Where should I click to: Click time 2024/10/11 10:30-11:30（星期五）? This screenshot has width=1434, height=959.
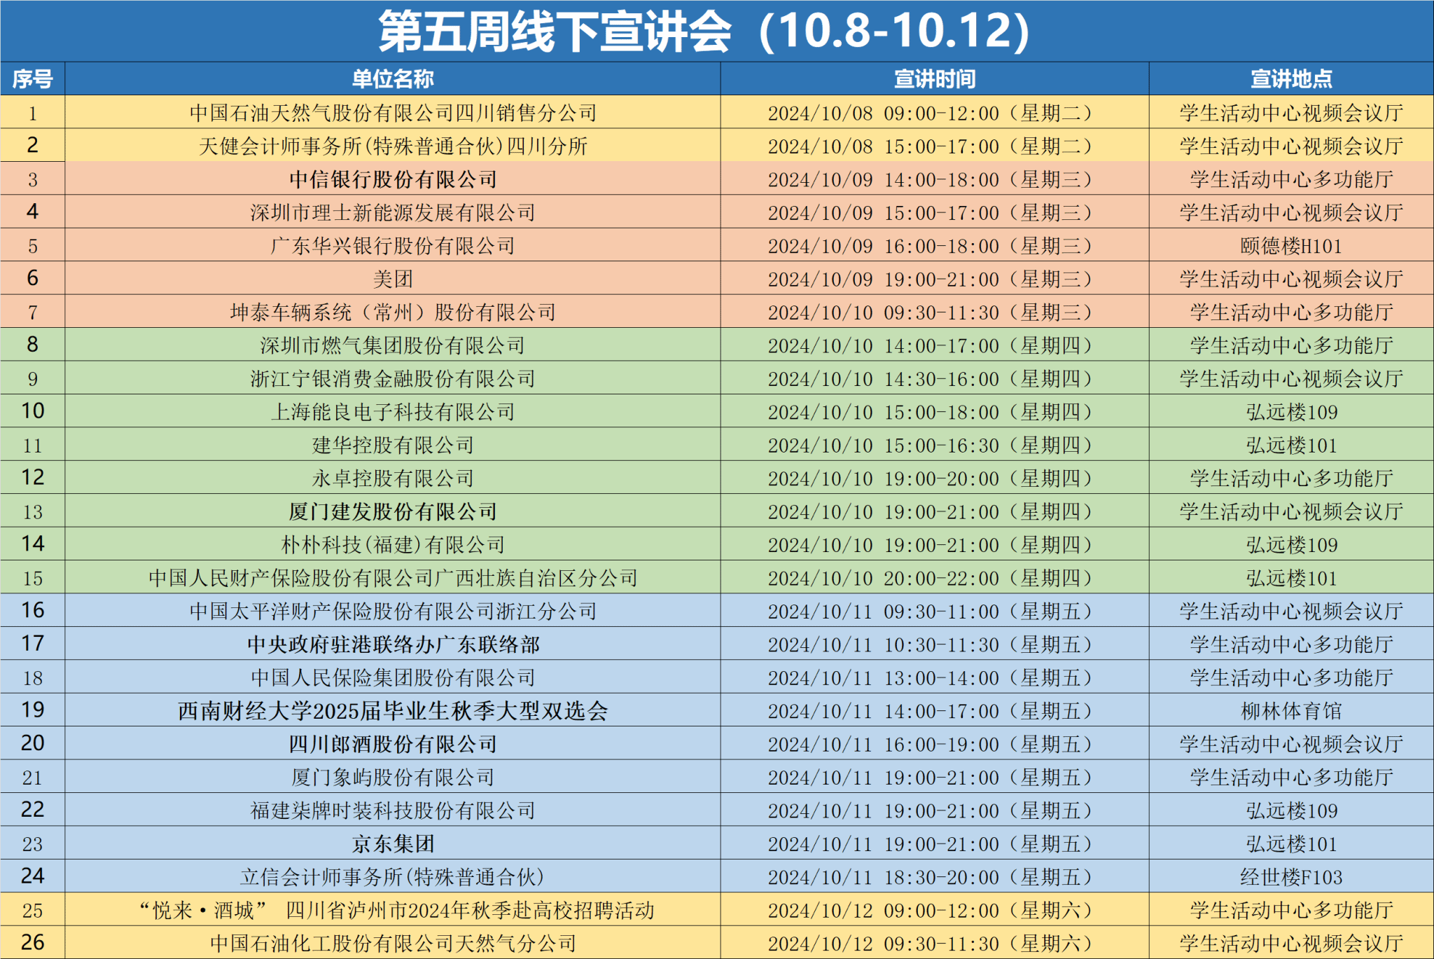935,644
